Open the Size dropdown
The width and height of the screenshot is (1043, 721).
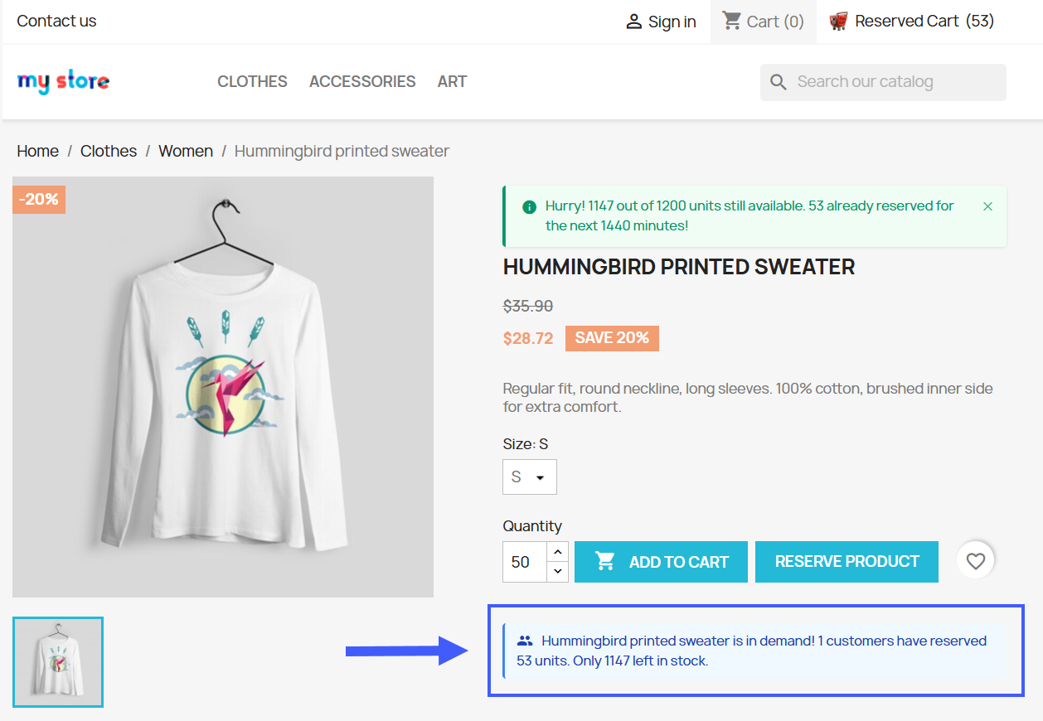[x=529, y=477]
